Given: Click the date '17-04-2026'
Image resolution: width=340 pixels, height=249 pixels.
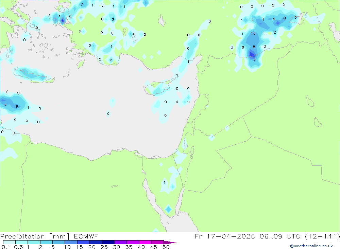Looking at the screenshot, I should [x=231, y=236].
